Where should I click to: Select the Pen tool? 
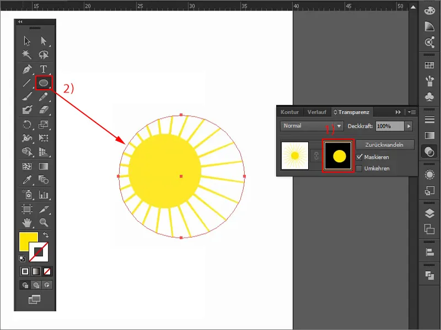pos(27,69)
